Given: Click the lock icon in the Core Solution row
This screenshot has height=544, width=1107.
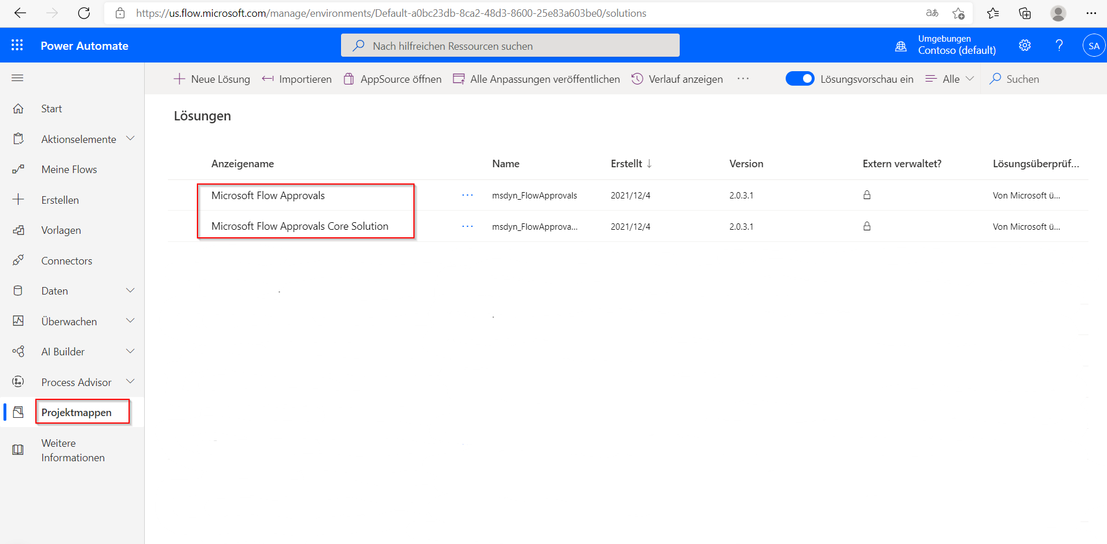Looking at the screenshot, I should 867,226.
